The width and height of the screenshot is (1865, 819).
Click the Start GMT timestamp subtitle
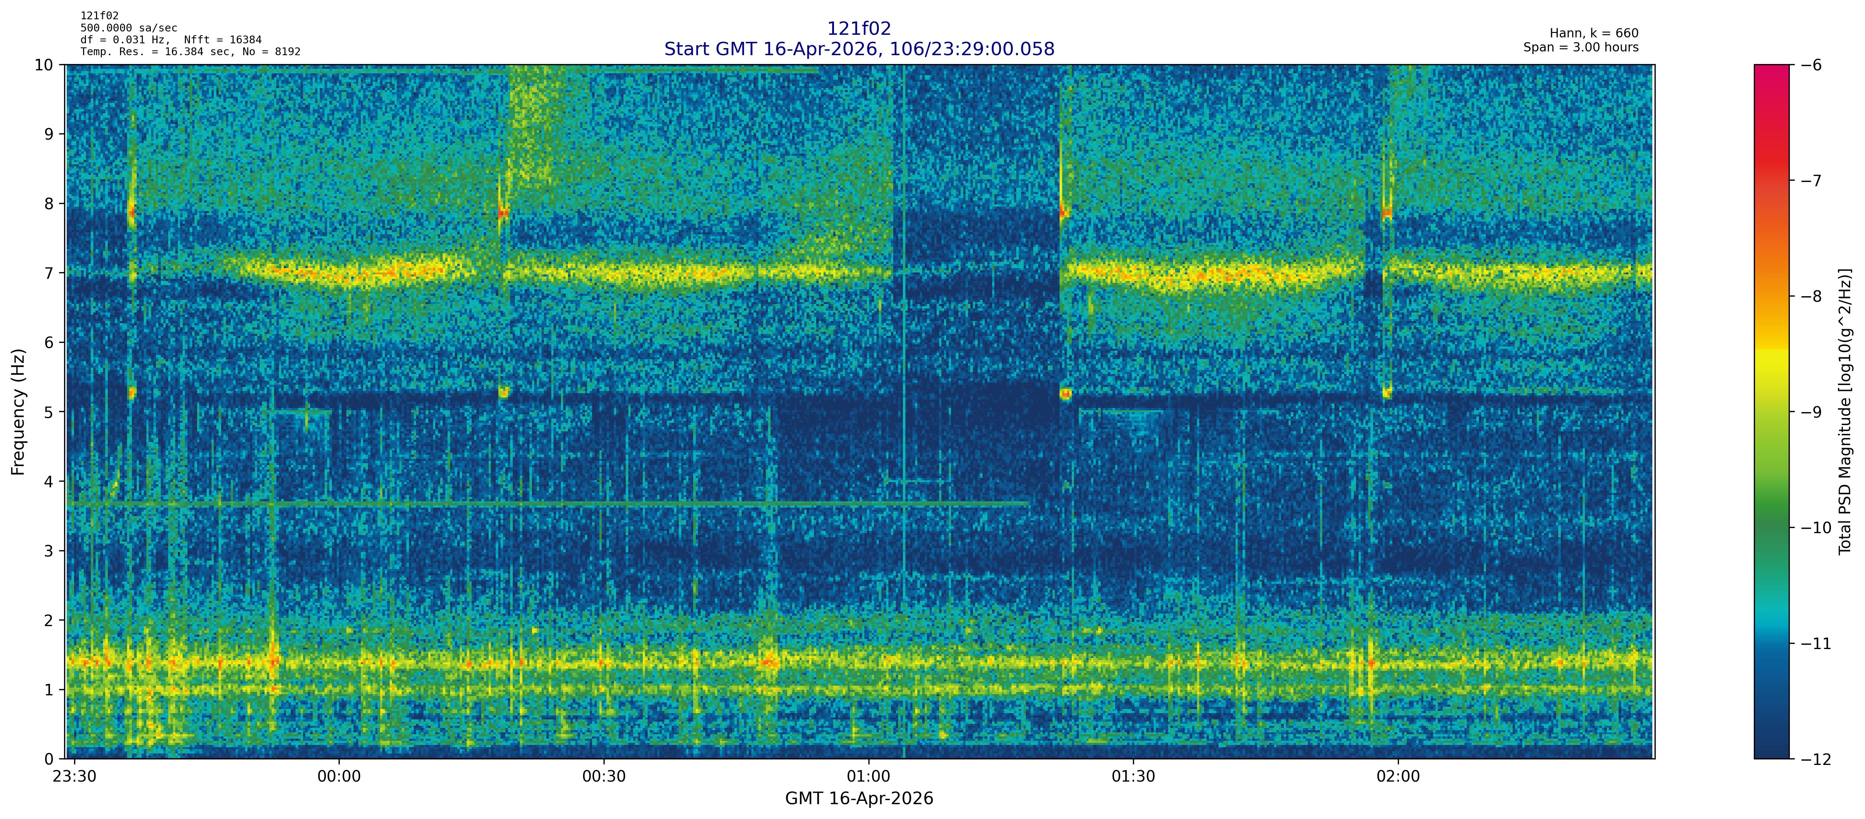pos(859,49)
